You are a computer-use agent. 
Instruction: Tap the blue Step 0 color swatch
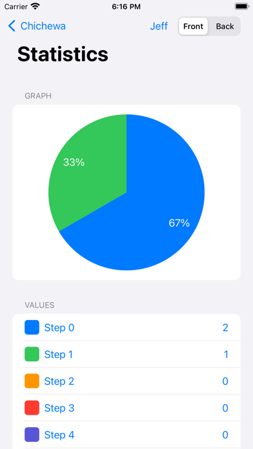coord(32,327)
